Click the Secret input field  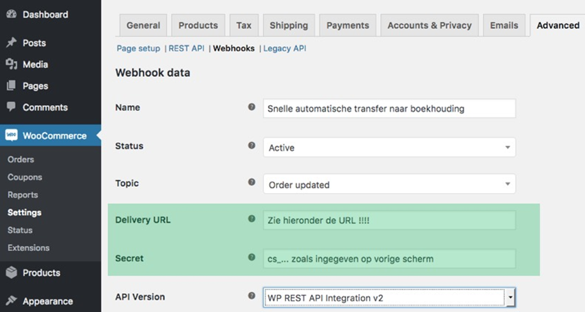tap(390, 259)
